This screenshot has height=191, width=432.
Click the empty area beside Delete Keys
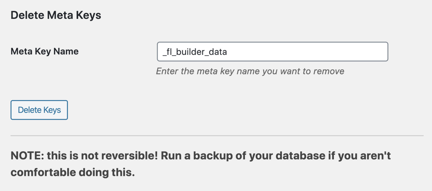click(162, 110)
